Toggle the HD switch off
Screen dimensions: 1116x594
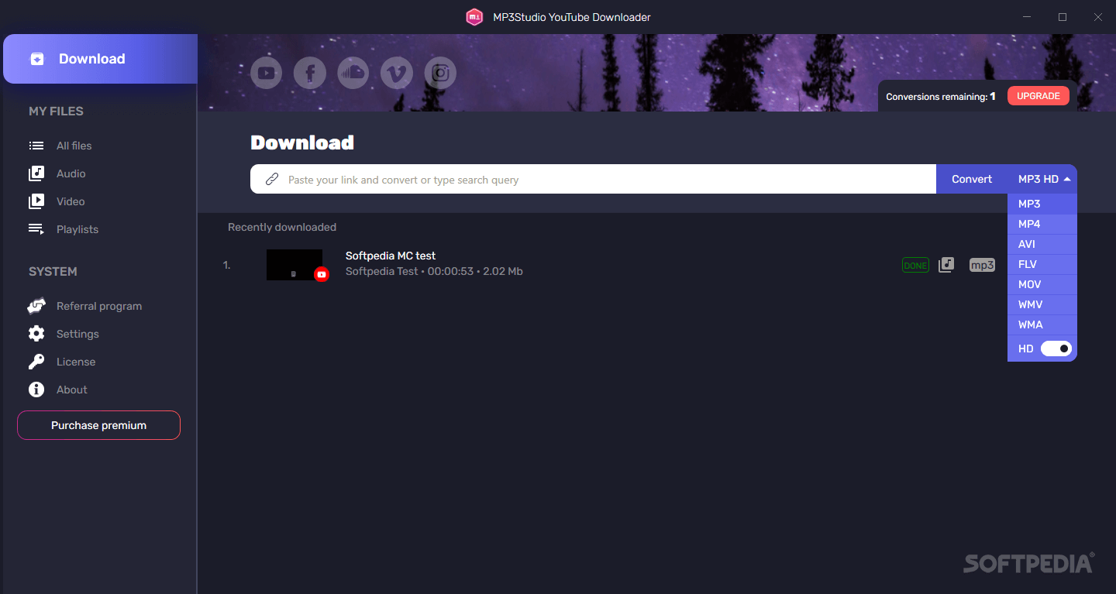pos(1056,349)
